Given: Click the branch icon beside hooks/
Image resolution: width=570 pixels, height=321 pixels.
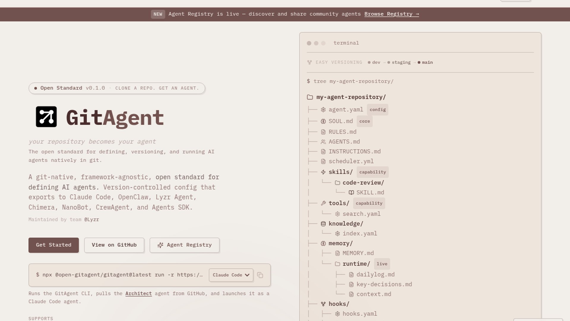Looking at the screenshot, I should point(323,304).
